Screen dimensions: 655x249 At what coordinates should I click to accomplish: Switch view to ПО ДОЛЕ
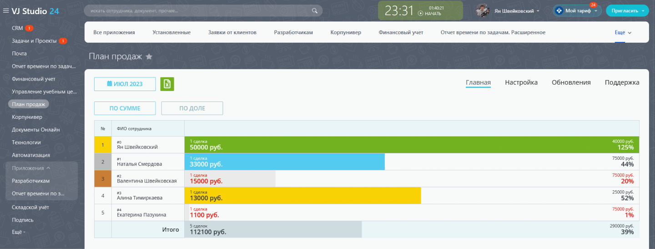click(192, 108)
